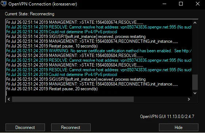
Task: Click the log scroll left arrow
Action: pyautogui.click(x=9, y=99)
